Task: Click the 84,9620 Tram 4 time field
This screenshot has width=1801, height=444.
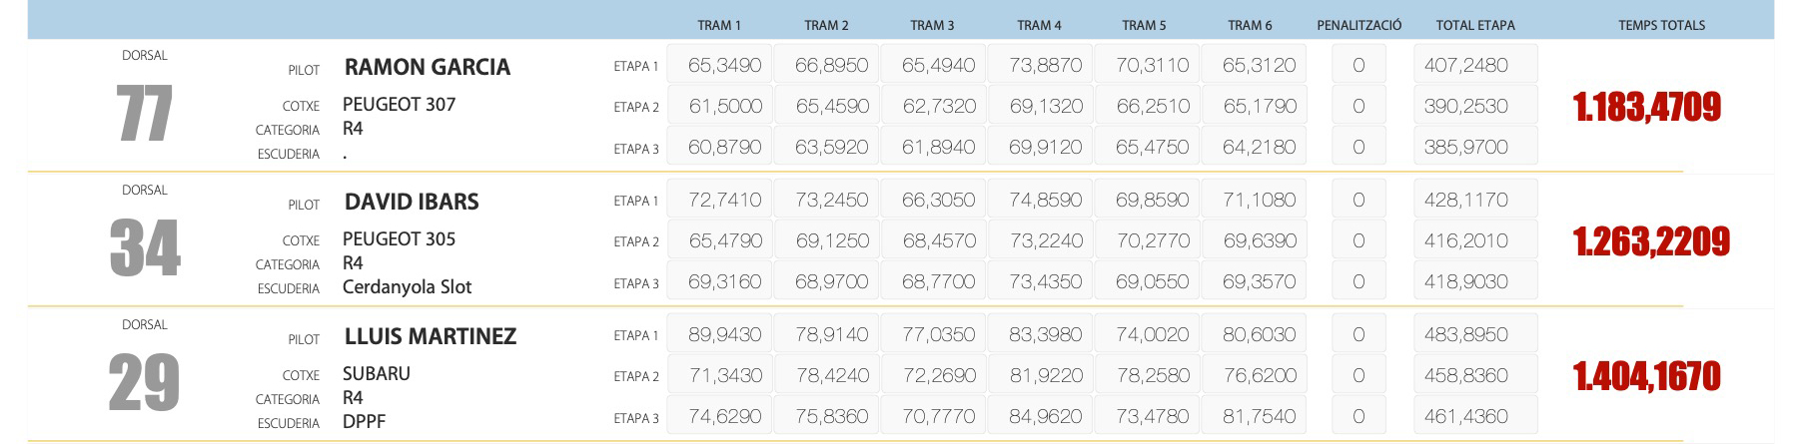Action: (1045, 416)
